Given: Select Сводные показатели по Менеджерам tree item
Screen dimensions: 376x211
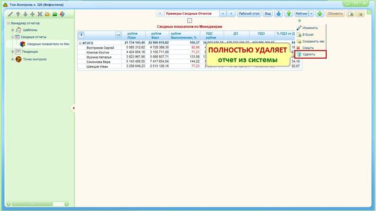Looking at the screenshot, I should pos(48,44).
